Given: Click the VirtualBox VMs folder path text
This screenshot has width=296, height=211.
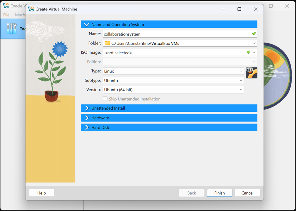Looking at the screenshot, I should [145, 43].
